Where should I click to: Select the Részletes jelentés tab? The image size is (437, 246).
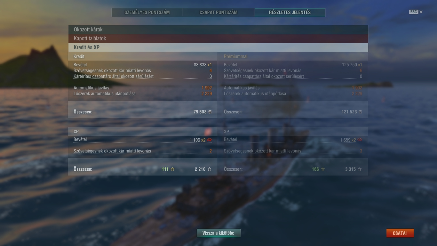point(290,12)
